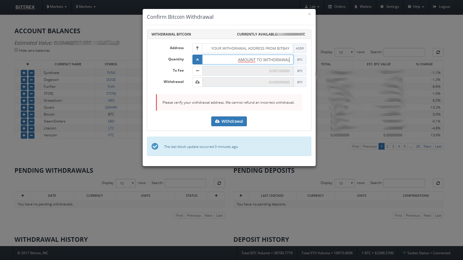Screen dimensions: 463x260
Task: Close the Confirm Bitcoin Withdrawal dialog
Action: click(x=309, y=14)
